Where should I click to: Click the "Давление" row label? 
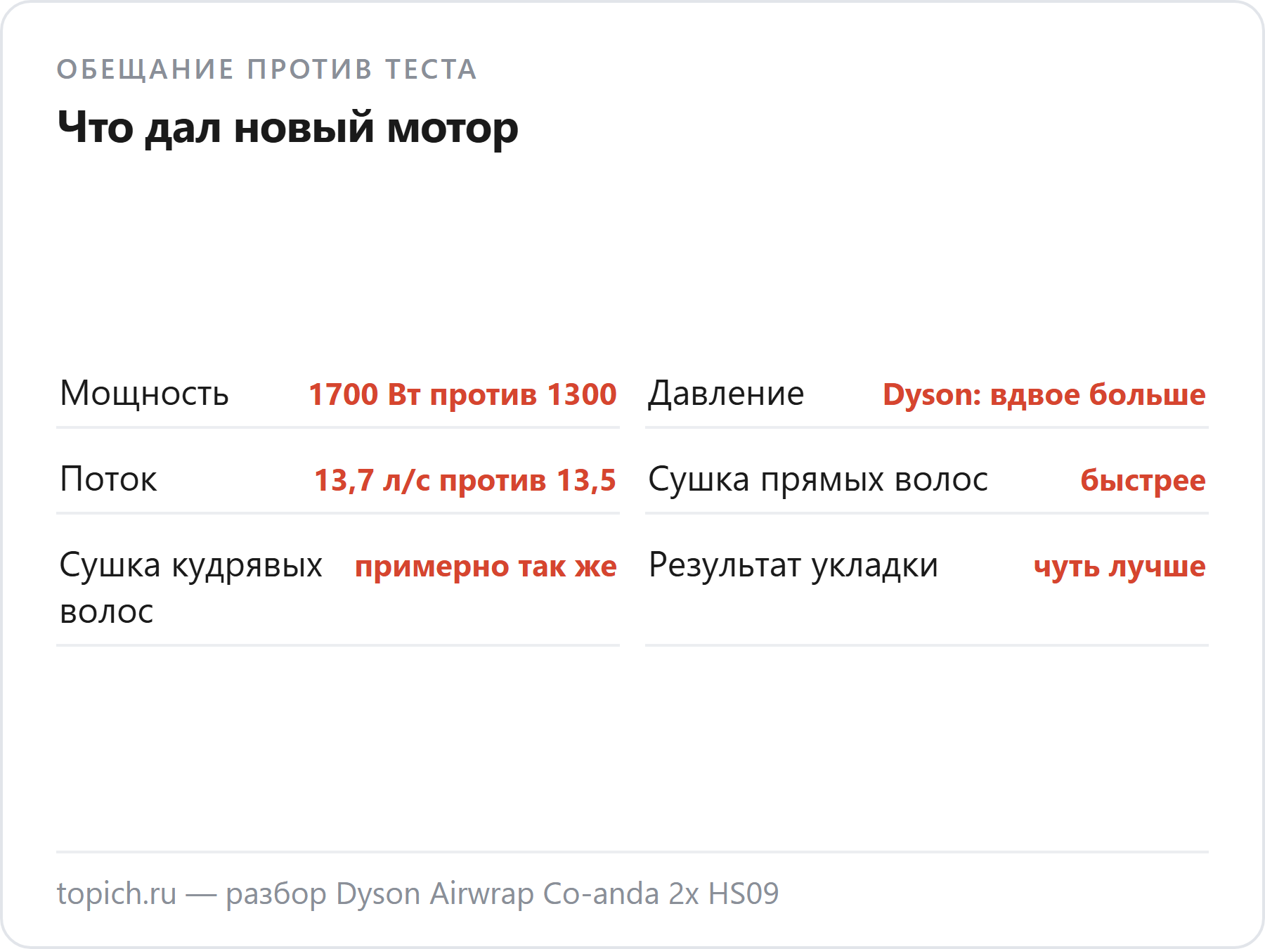(726, 394)
